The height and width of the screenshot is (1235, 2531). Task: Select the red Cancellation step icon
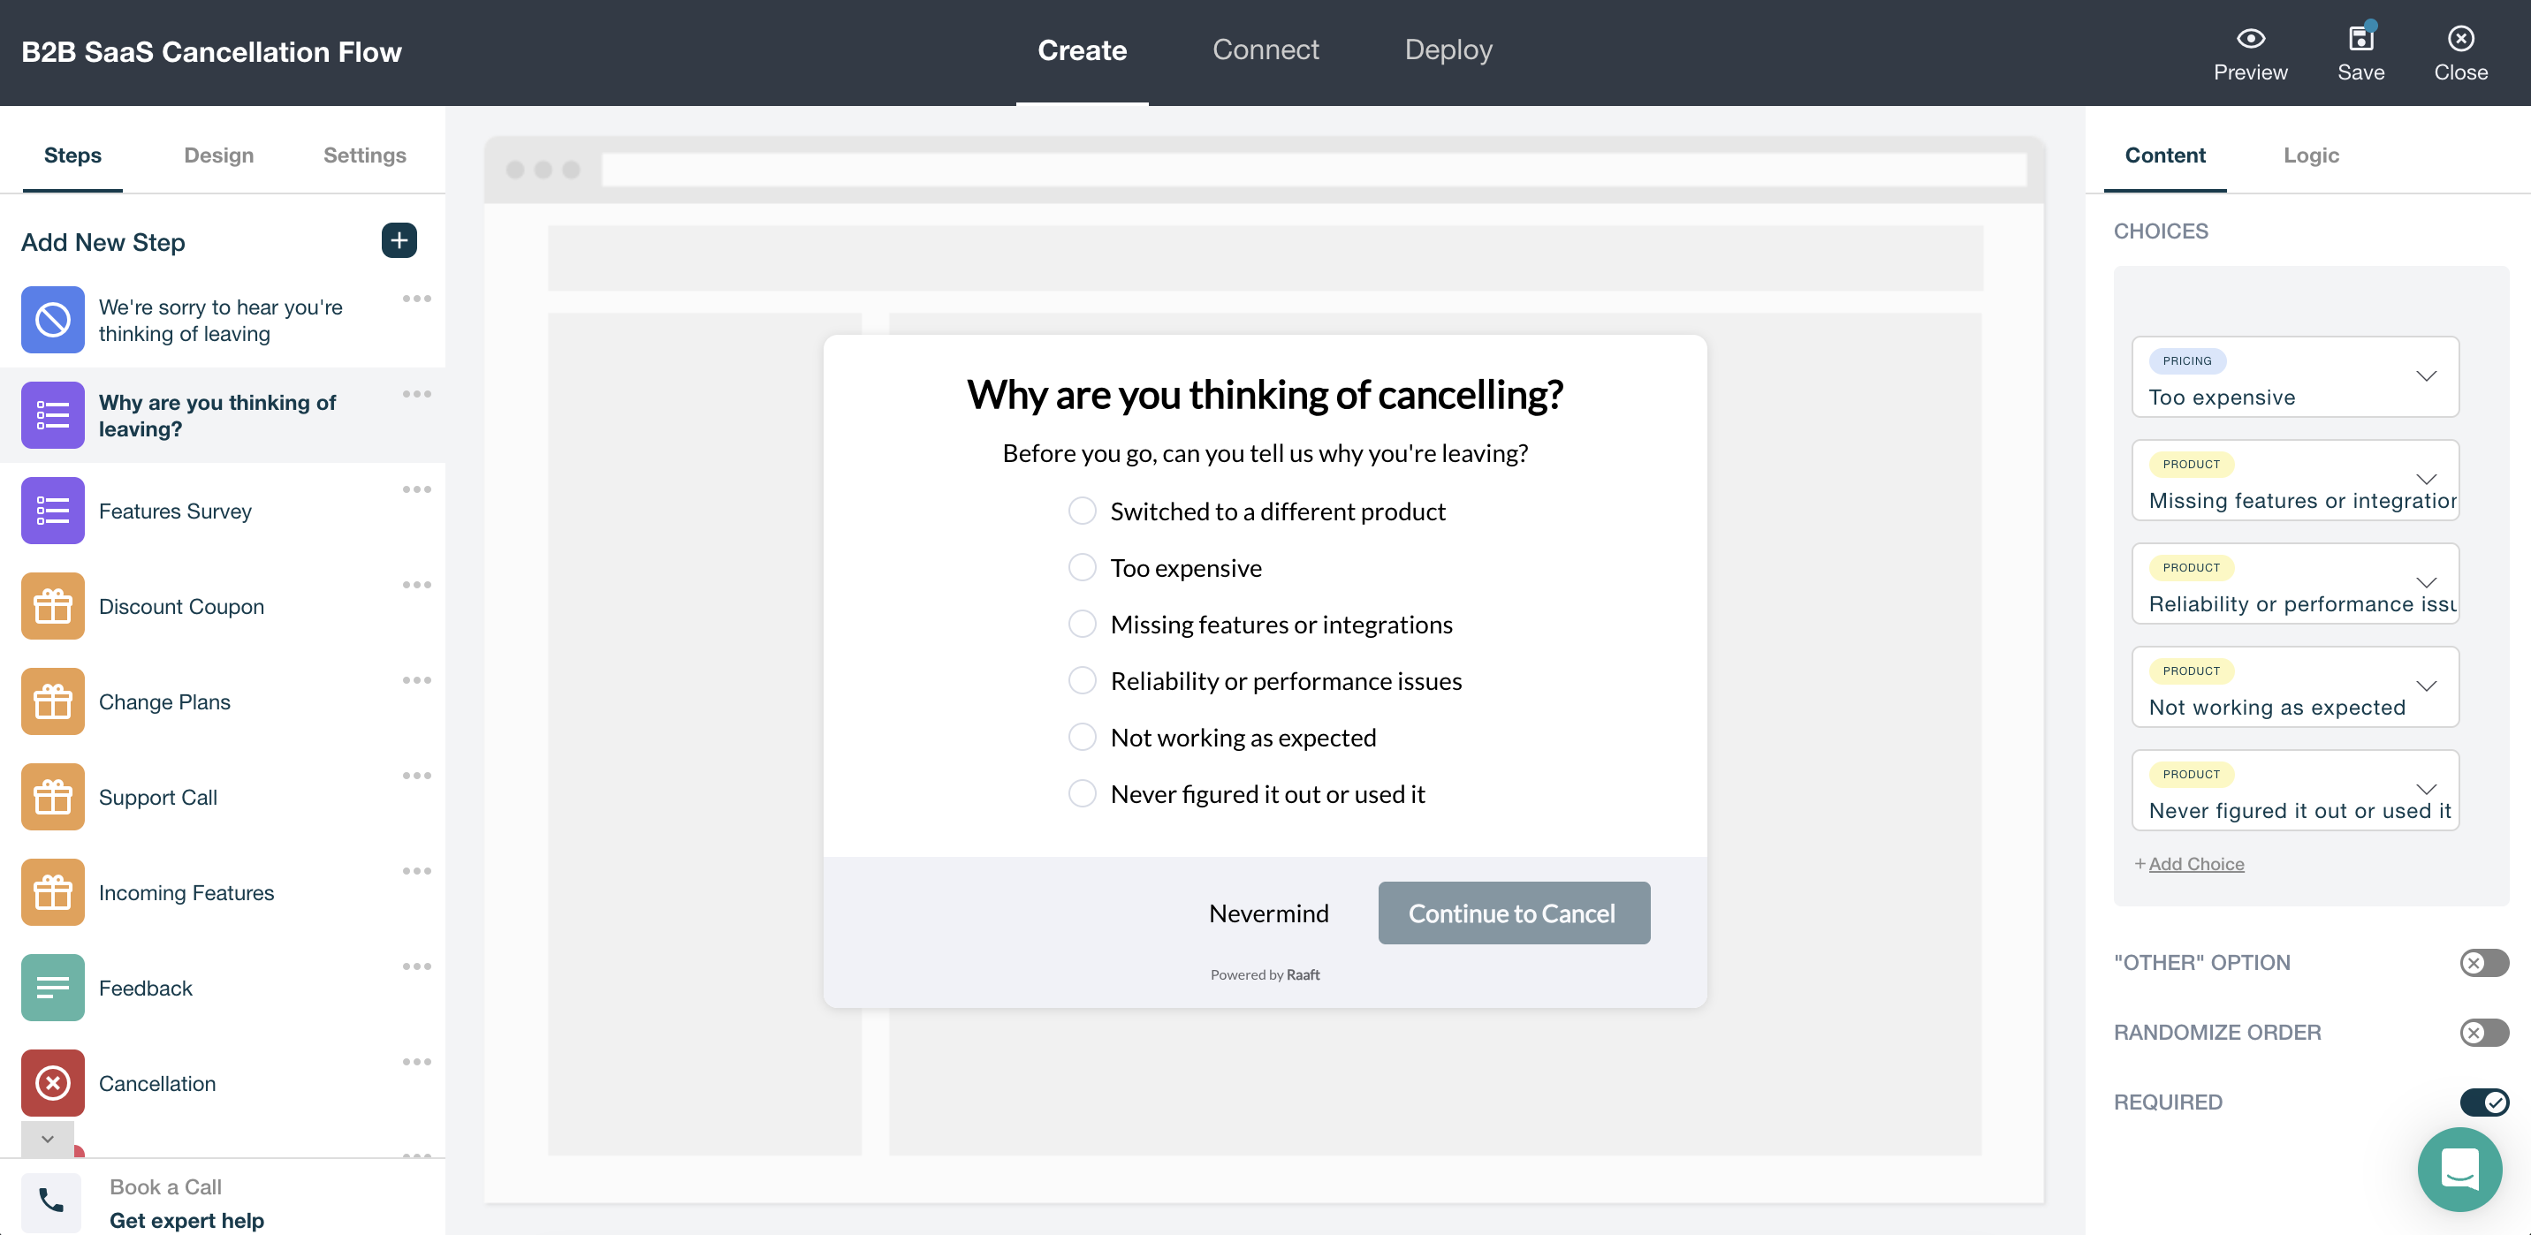click(53, 1083)
